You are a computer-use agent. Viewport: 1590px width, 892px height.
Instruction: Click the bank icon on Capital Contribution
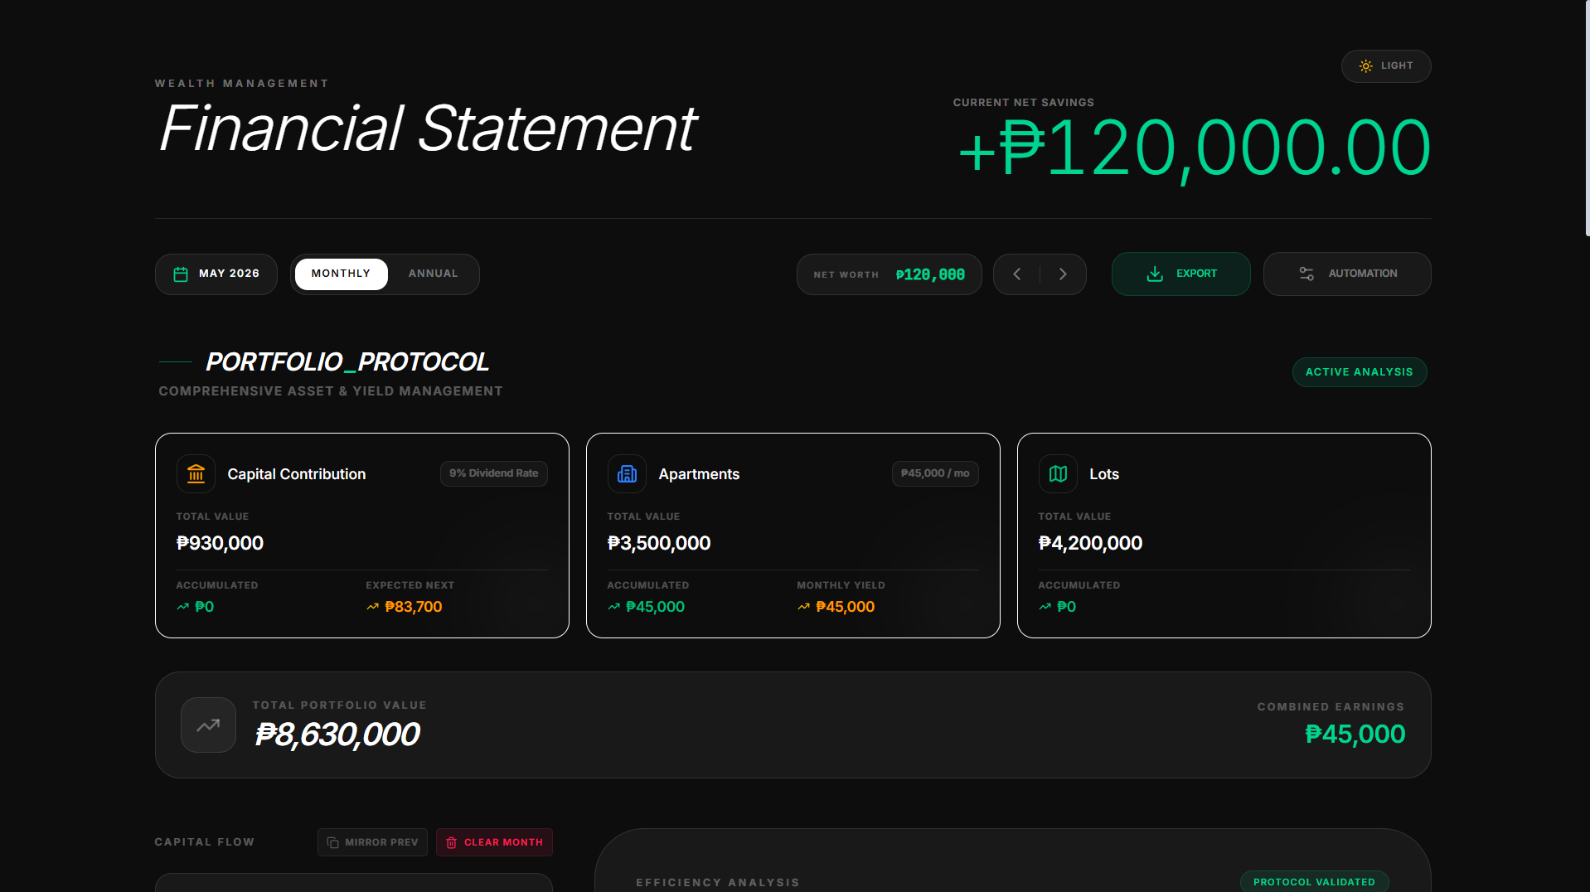point(196,474)
